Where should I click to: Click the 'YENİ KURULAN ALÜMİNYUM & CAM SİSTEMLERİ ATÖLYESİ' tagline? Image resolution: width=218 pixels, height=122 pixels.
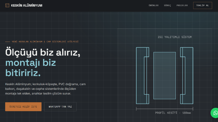coord(45,42)
